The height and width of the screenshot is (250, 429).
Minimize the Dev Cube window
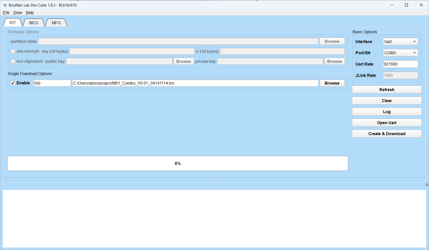point(392,5)
